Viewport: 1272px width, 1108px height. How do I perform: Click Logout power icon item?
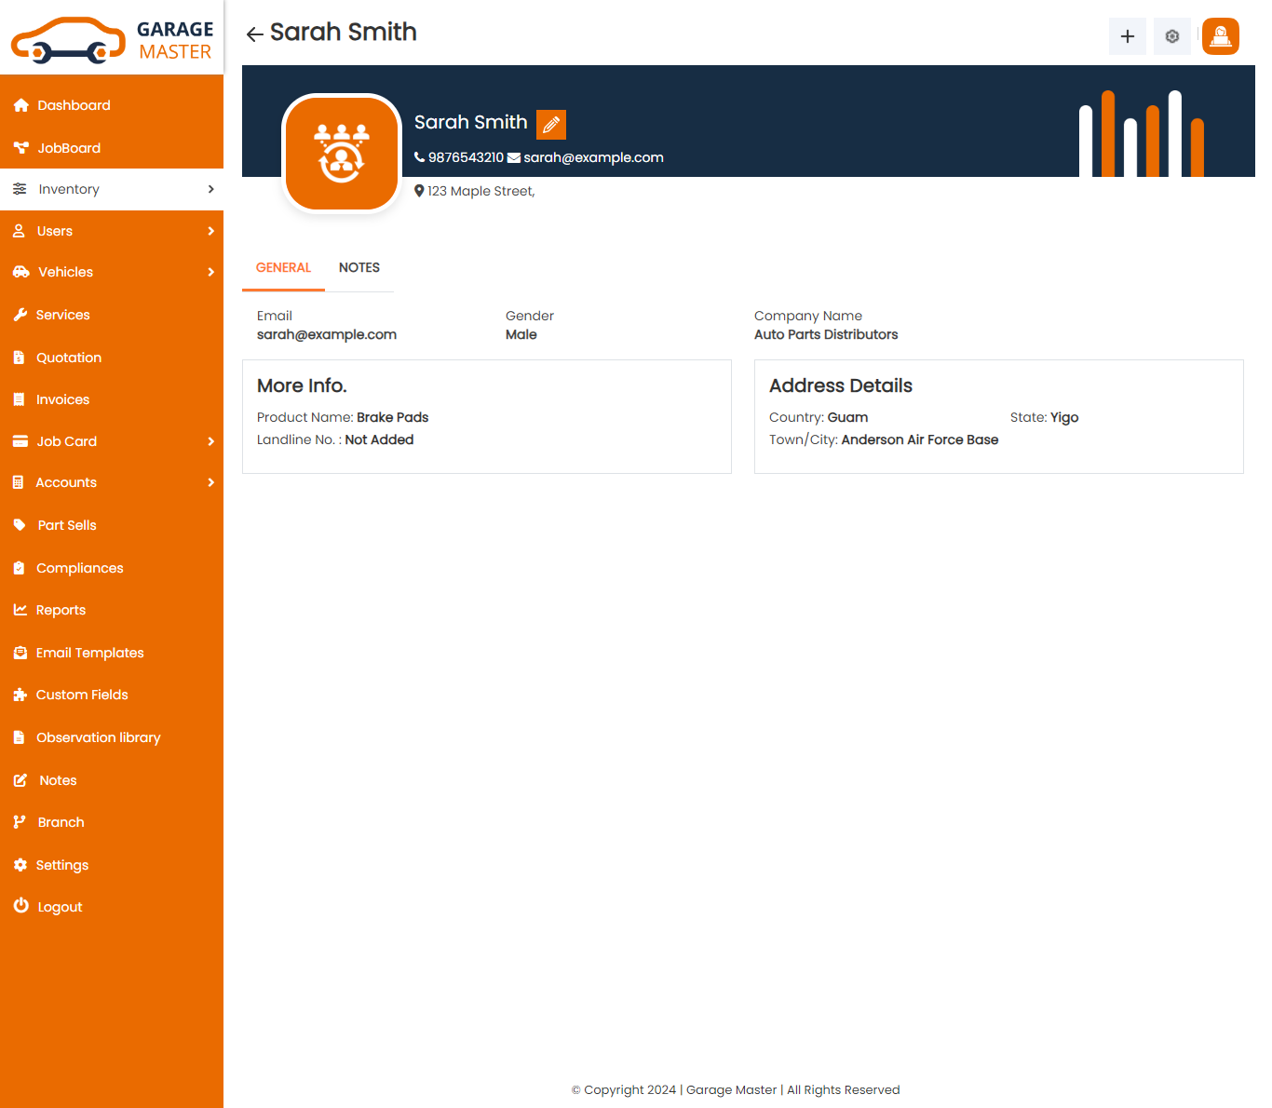point(60,907)
